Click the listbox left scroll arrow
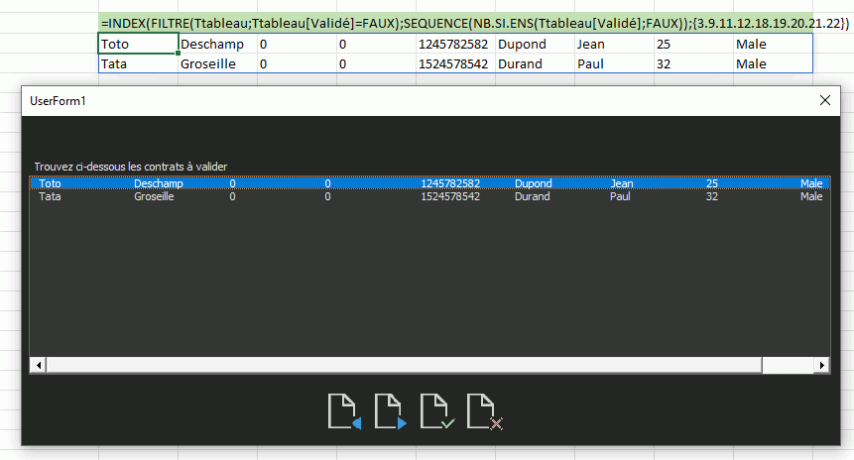Image resolution: width=854 pixels, height=460 pixels. (38, 365)
